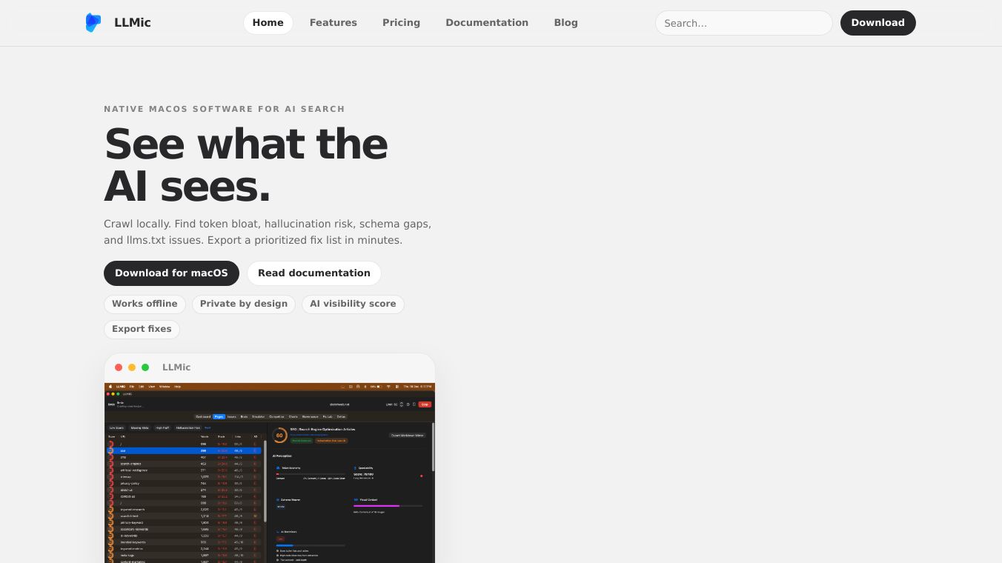Viewport: 1002px width, 563px height.
Task: Click the "Crawl locally. Find token bloat" paragraph
Action: click(268, 232)
